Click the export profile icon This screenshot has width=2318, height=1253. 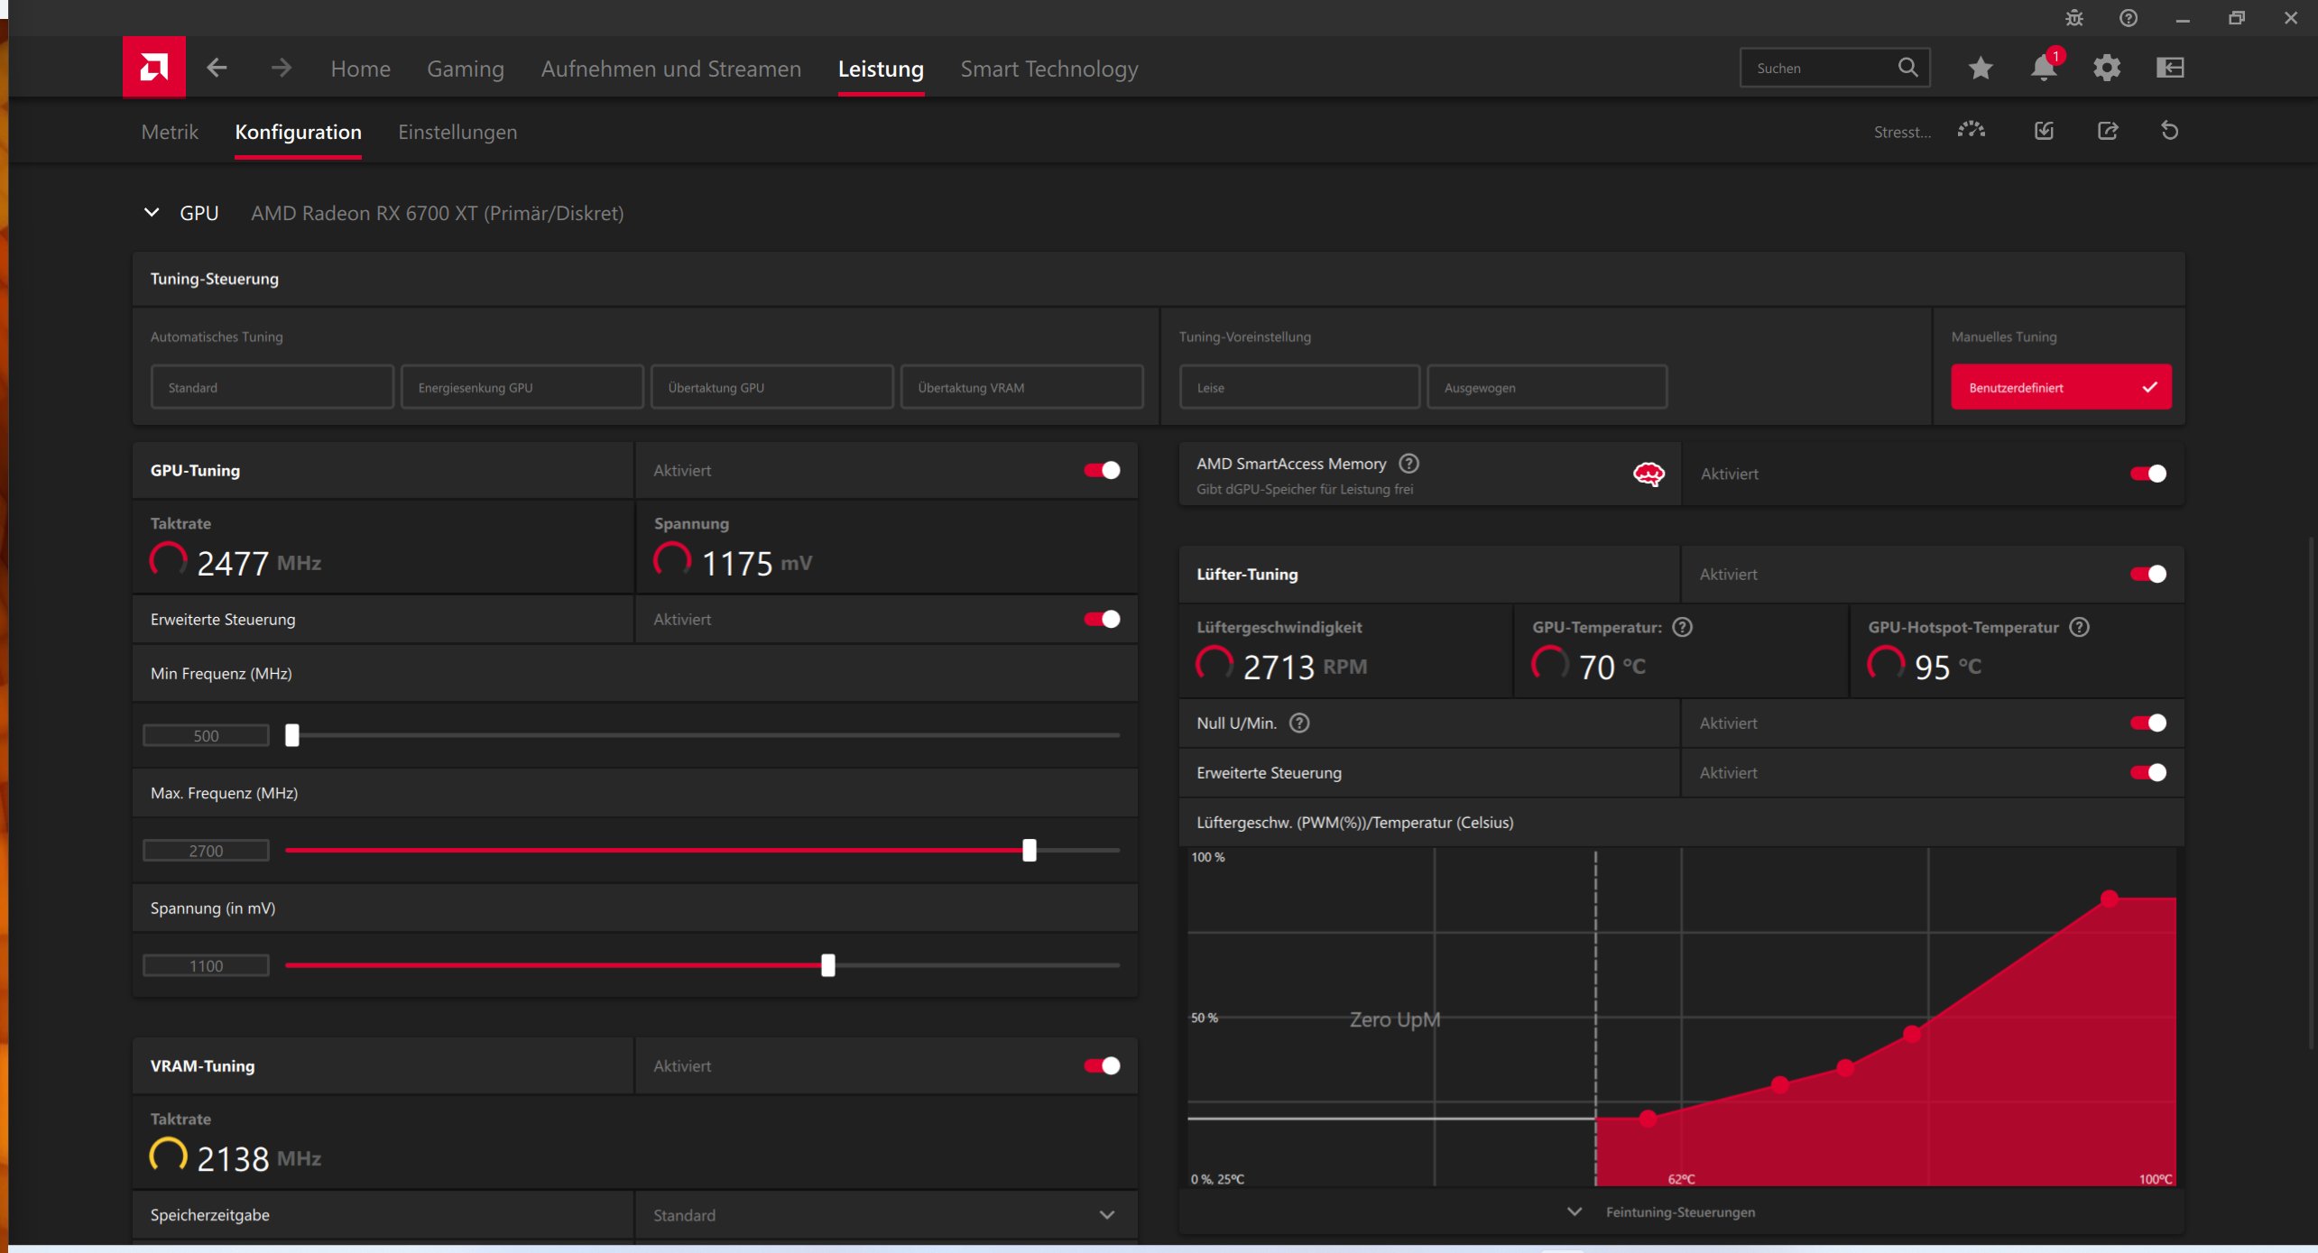pos(2108,131)
